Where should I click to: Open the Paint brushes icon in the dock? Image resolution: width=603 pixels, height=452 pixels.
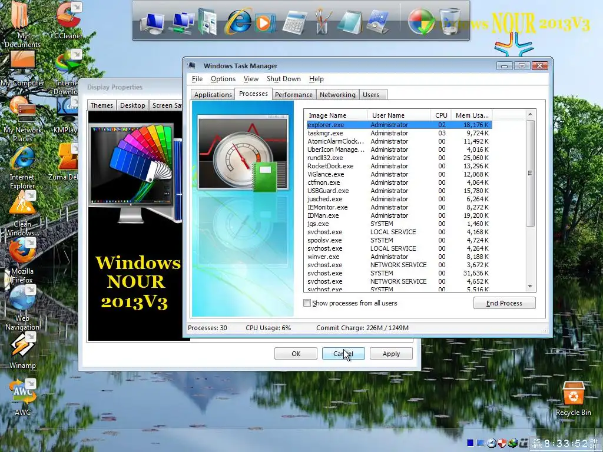point(323,22)
